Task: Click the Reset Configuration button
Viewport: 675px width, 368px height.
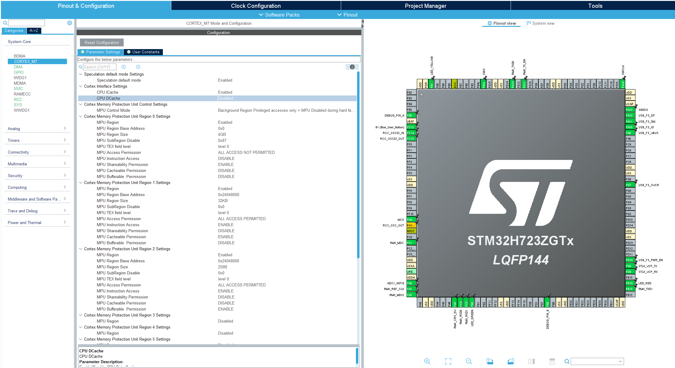Action: point(101,42)
